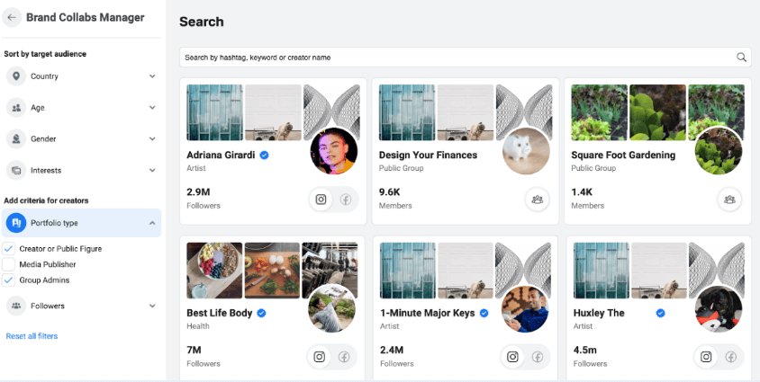Click the Facebook icon on 1-Minute Major Keys

[x=538, y=357]
